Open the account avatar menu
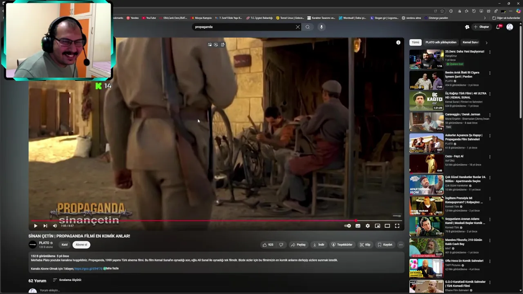 pos(510,27)
